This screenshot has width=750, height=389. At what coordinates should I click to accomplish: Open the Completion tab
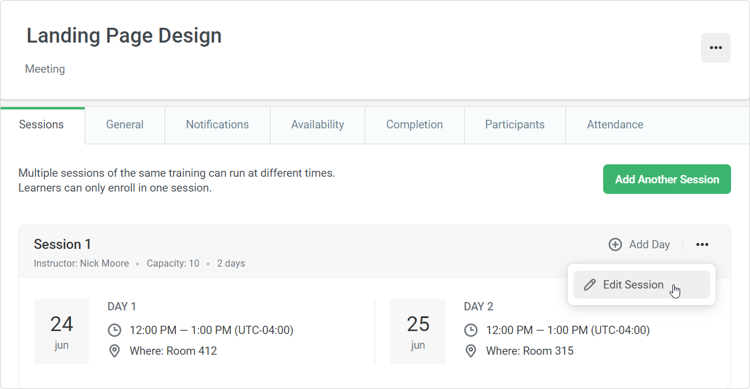point(414,125)
